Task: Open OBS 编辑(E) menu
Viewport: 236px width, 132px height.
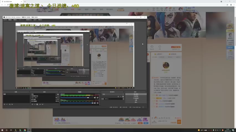Action: tap(10, 20)
